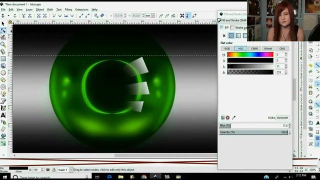The image size is (320, 180).
Task: Click the Blur percentage stepper
Action: coord(290,125)
